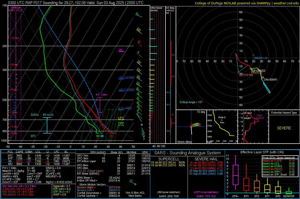Click the College of DuPage NEXLAB credit text

click(x=247, y=3)
